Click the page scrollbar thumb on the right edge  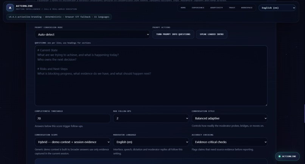pyautogui.click(x=304, y=114)
